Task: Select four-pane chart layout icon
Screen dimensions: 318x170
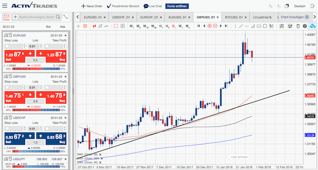Action: tap(123, 26)
